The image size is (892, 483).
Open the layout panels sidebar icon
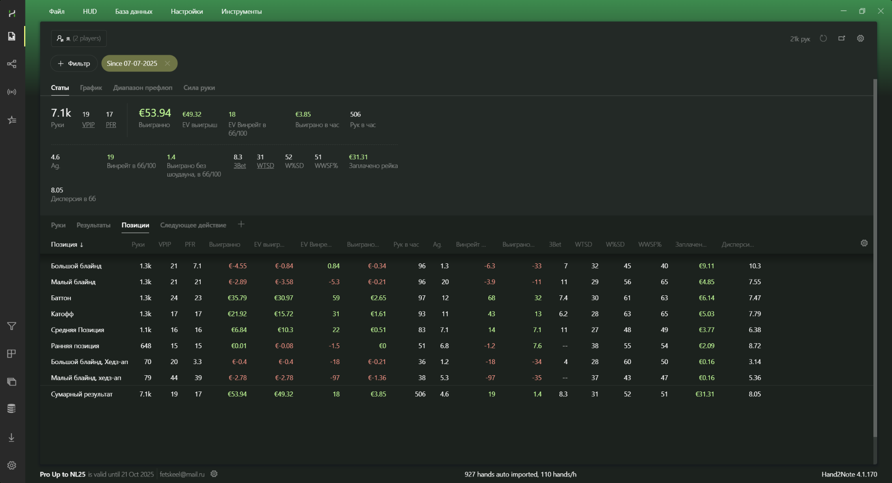[x=12, y=354]
